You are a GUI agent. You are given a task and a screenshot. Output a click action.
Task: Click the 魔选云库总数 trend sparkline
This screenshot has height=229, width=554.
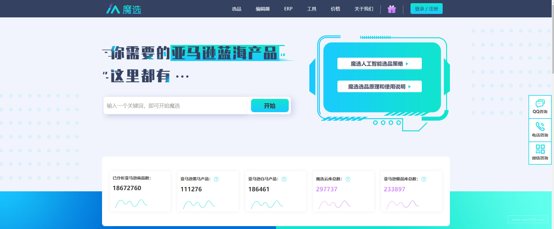tap(335, 204)
